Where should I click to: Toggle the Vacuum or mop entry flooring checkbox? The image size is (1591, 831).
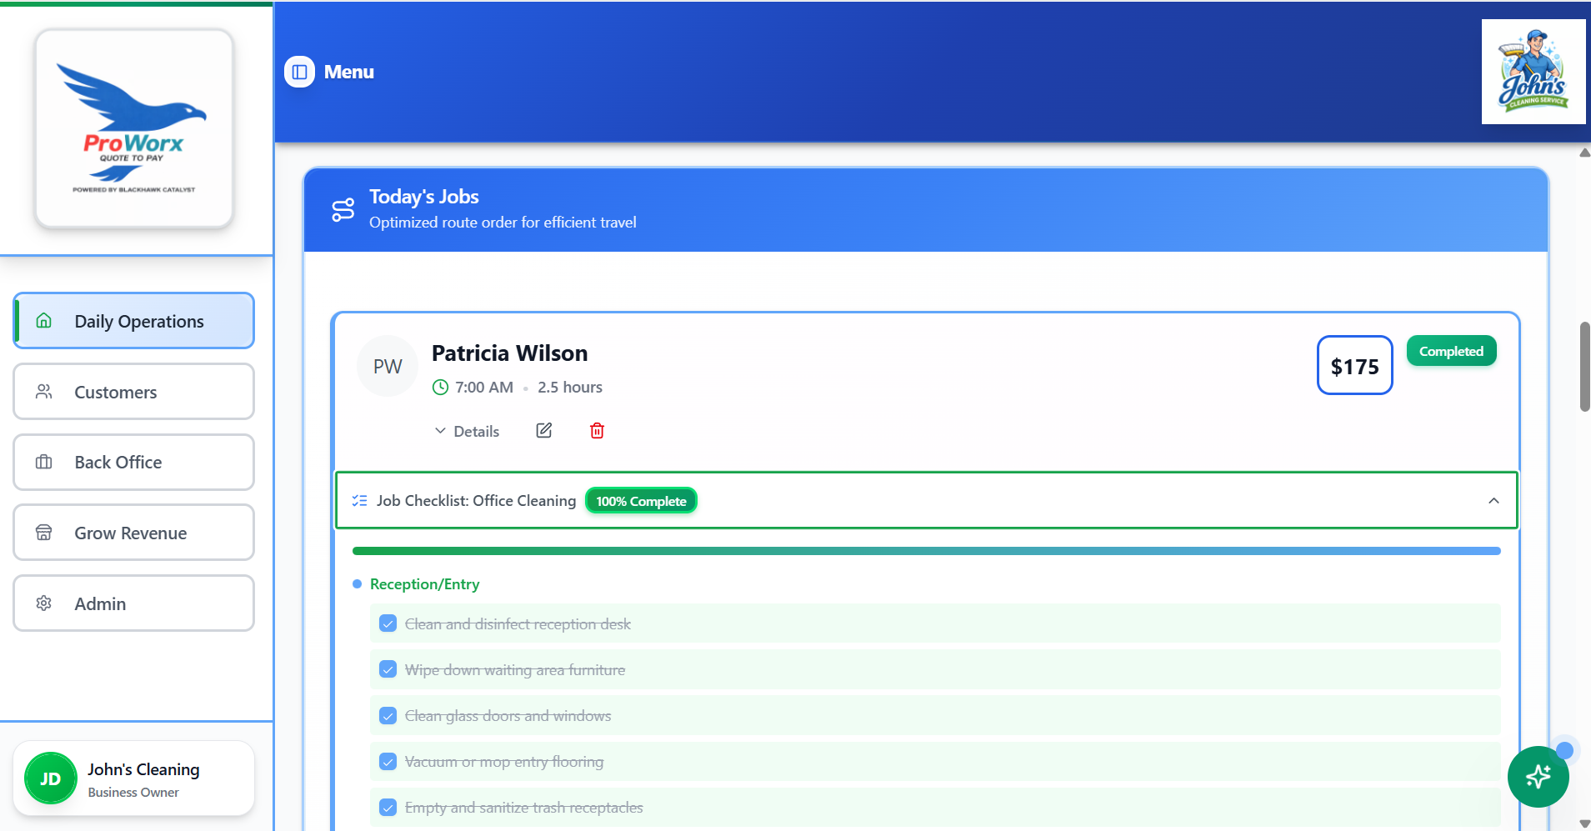(x=388, y=761)
